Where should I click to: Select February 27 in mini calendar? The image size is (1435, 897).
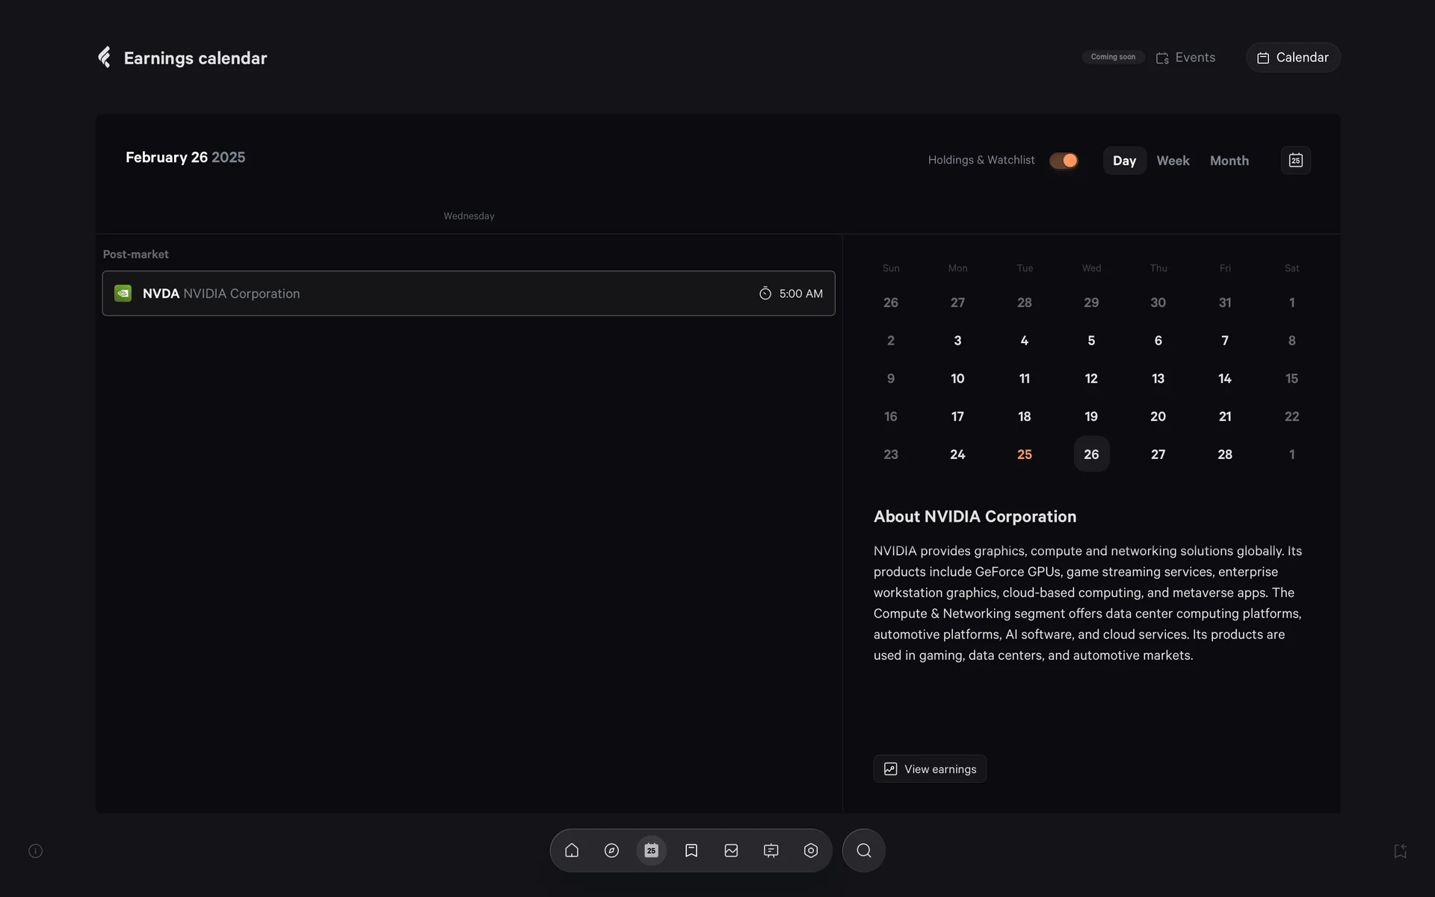pyautogui.click(x=1158, y=454)
